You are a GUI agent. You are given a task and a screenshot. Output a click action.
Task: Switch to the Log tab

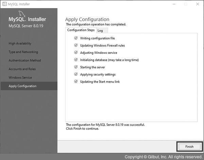(103, 30)
